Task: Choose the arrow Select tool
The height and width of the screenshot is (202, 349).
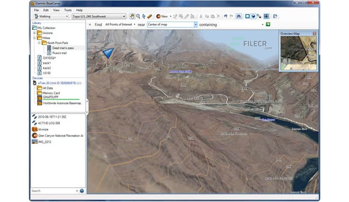Action: (x=144, y=16)
